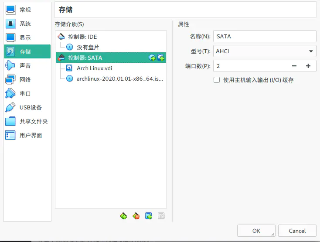Image resolution: width=320 pixels, height=242 pixels.
Task: Click the 串口 text label in sidebar
Action: pyautogui.click(x=25, y=93)
